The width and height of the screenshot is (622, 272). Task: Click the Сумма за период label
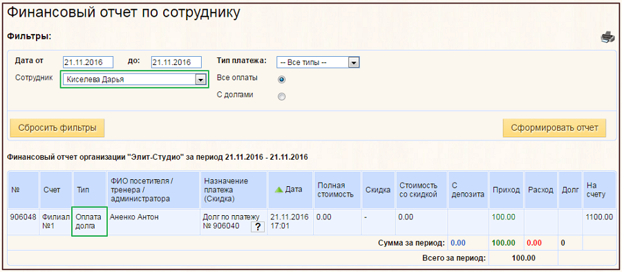pos(412,243)
